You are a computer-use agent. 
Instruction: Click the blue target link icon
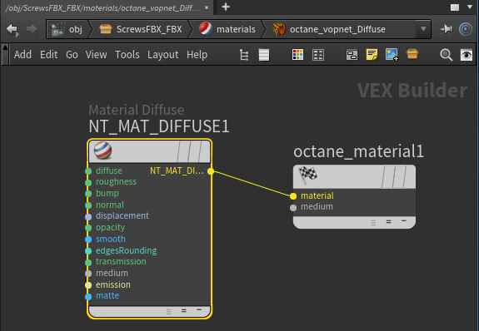pos(466,29)
